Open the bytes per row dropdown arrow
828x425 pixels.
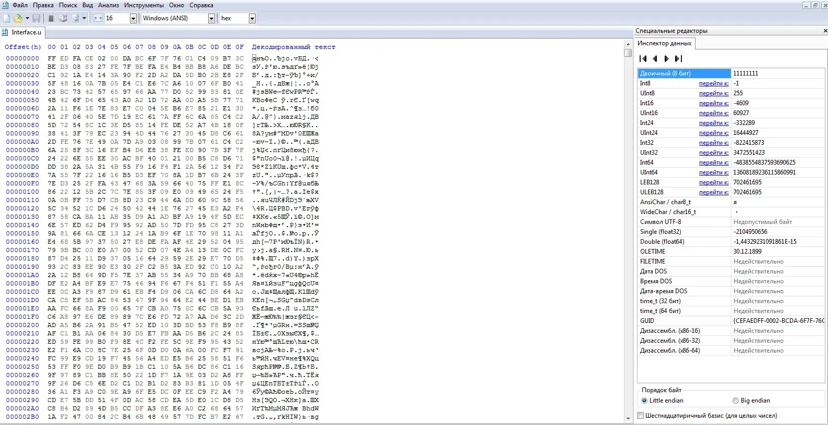133,18
